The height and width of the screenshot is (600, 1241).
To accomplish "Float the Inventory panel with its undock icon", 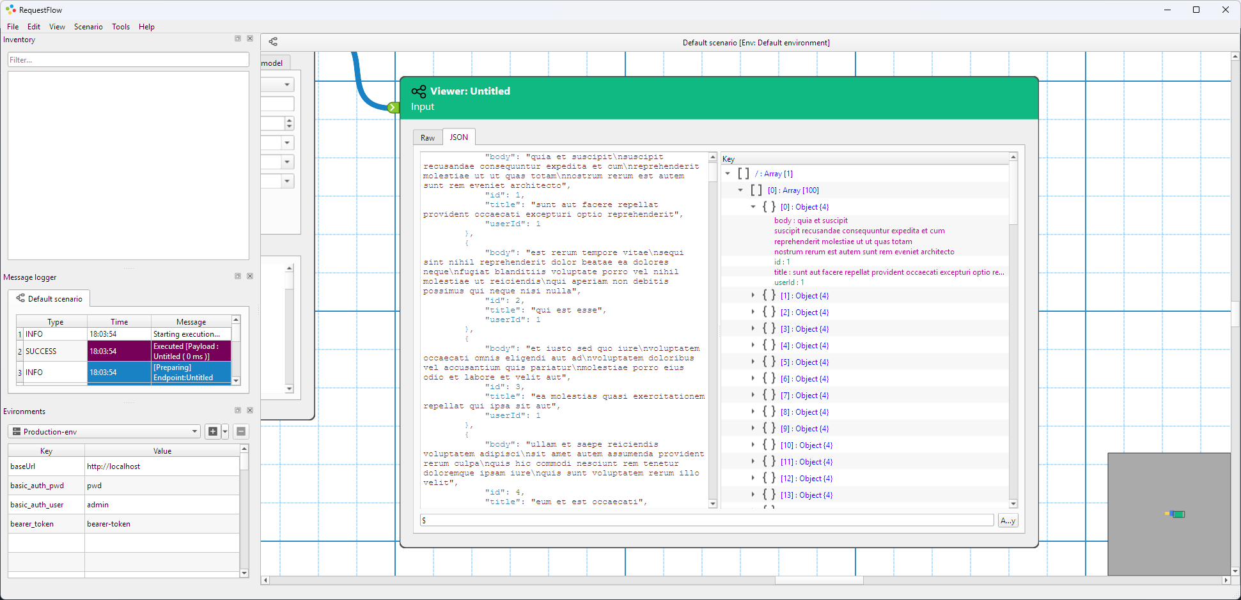I will click(x=238, y=39).
